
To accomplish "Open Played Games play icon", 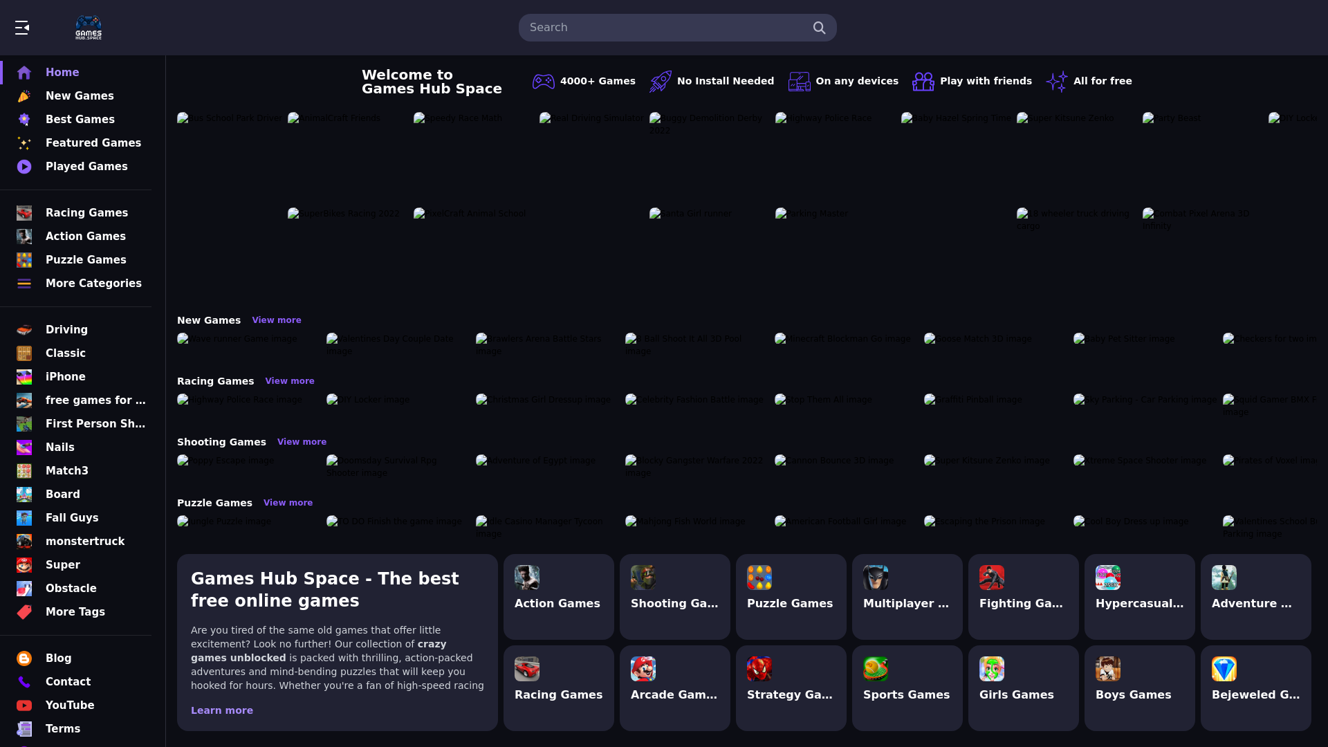I will pos(24,167).
